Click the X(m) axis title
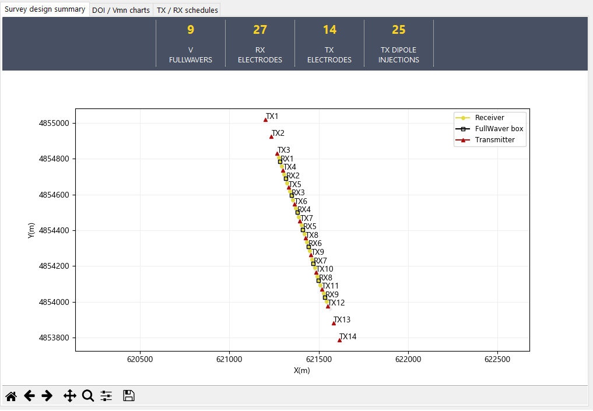 tap(302, 371)
